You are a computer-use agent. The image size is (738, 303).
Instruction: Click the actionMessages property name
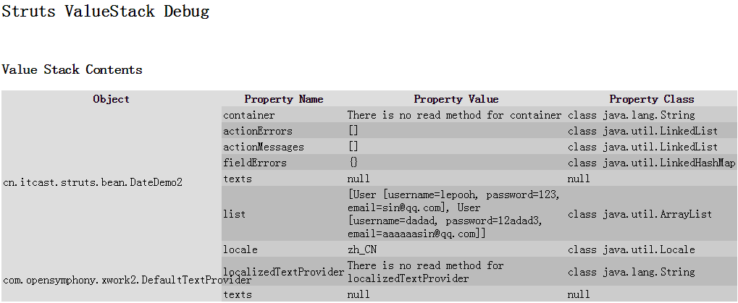pos(264,147)
